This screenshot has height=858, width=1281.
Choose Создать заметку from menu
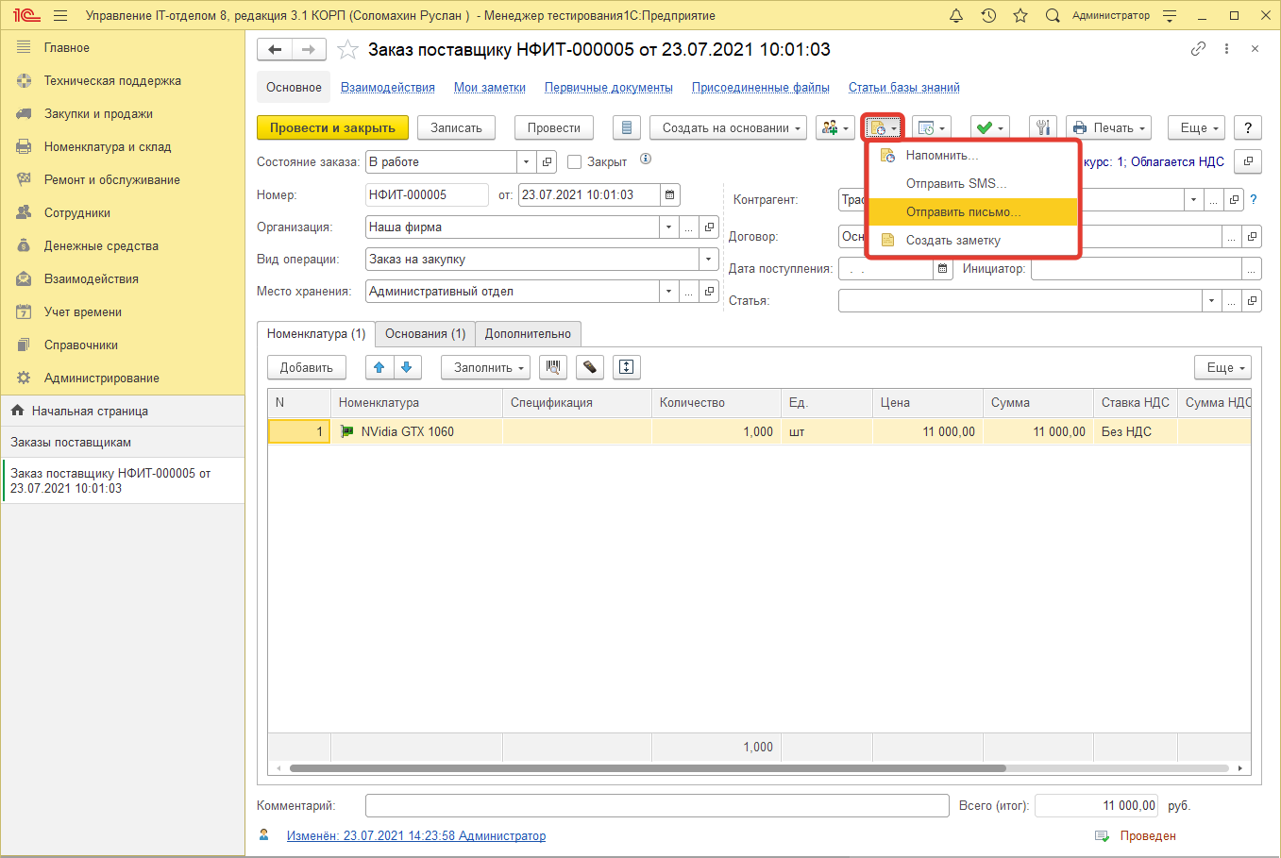click(x=952, y=241)
